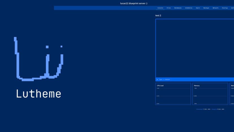Switch to the Files tab
Image resolution: width=234 pixels, height=132 pixels.
click(x=169, y=8)
